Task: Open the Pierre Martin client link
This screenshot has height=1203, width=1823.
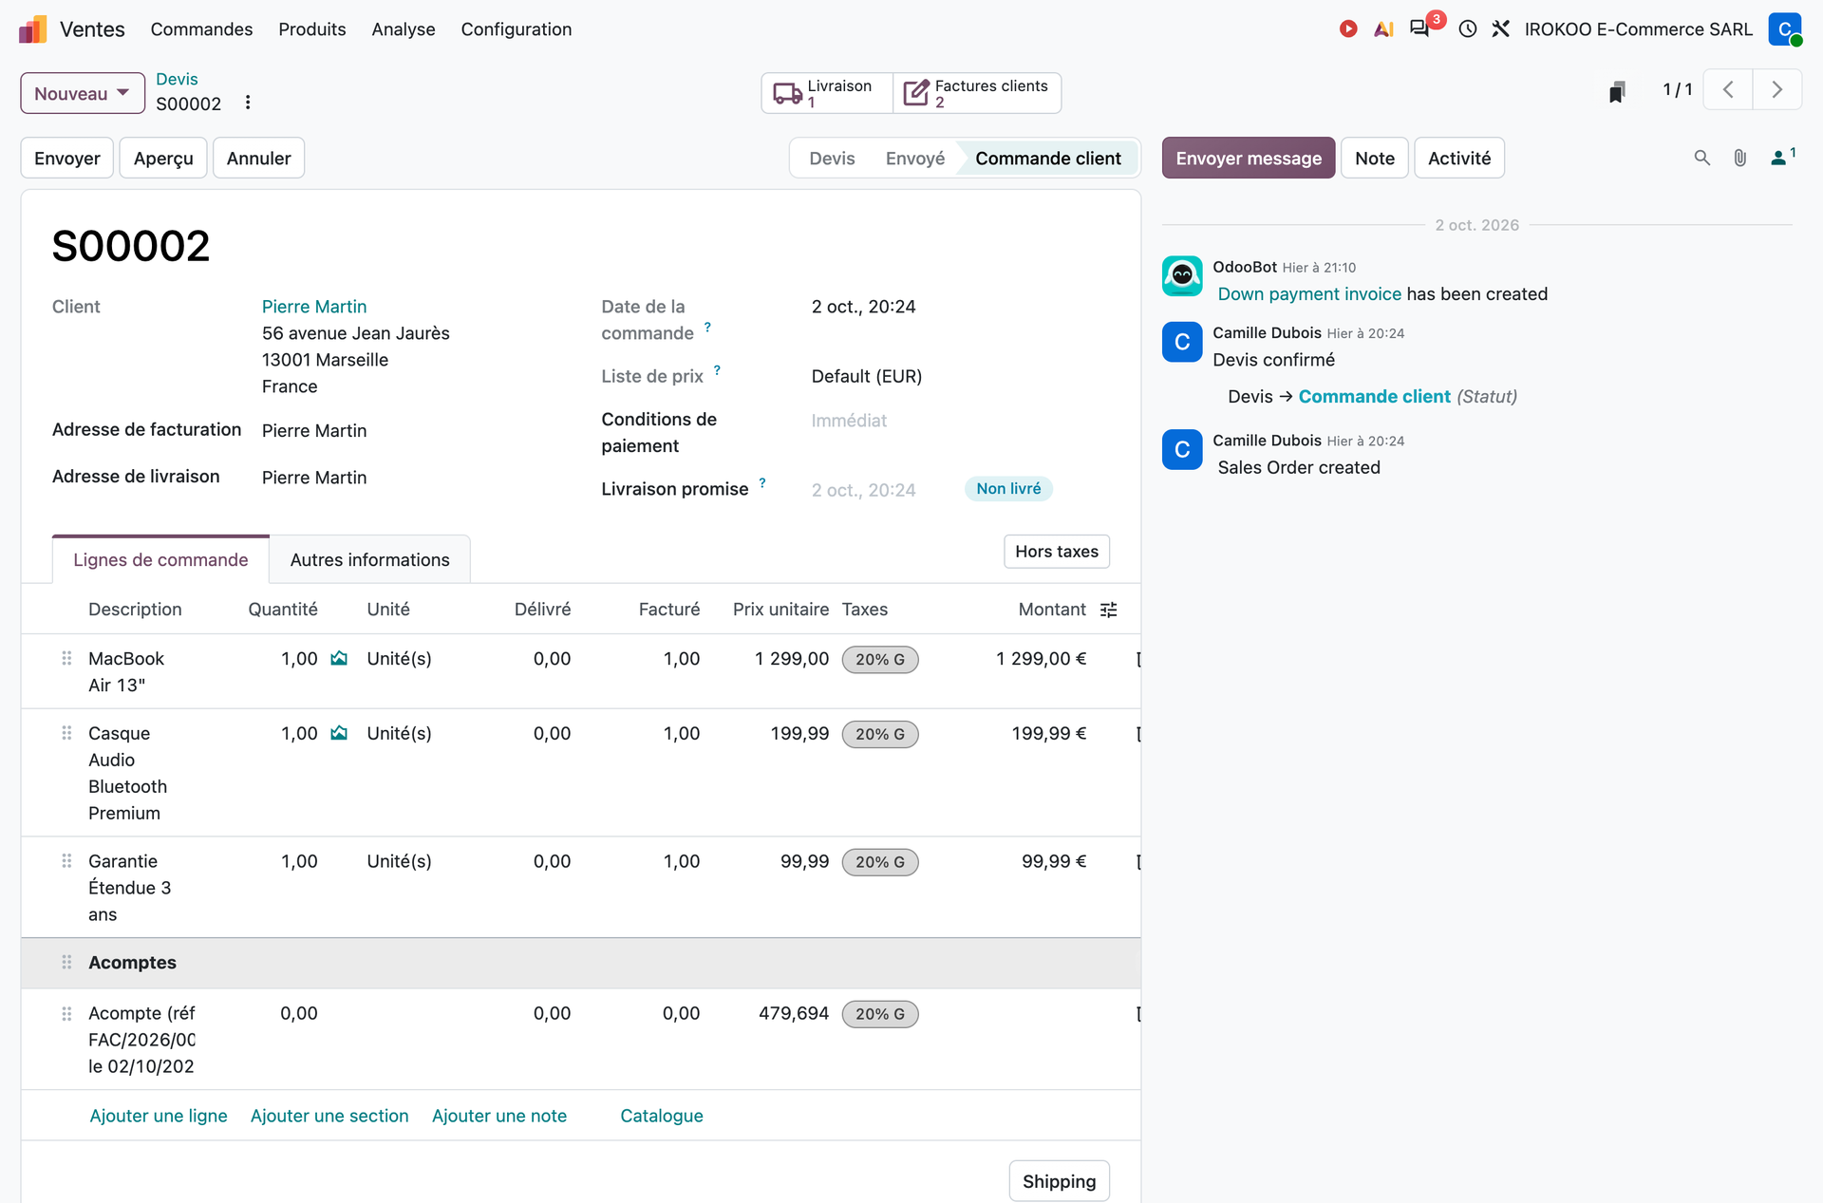Action: [x=314, y=307]
